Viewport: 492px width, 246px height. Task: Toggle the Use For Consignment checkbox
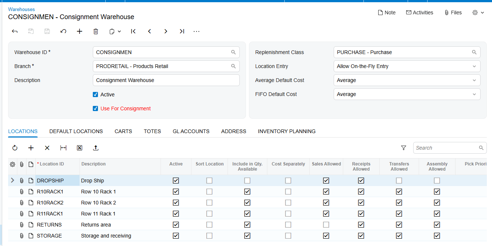pyautogui.click(x=95, y=108)
